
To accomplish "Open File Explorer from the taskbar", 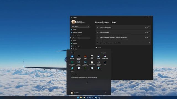I will click(81, 97).
